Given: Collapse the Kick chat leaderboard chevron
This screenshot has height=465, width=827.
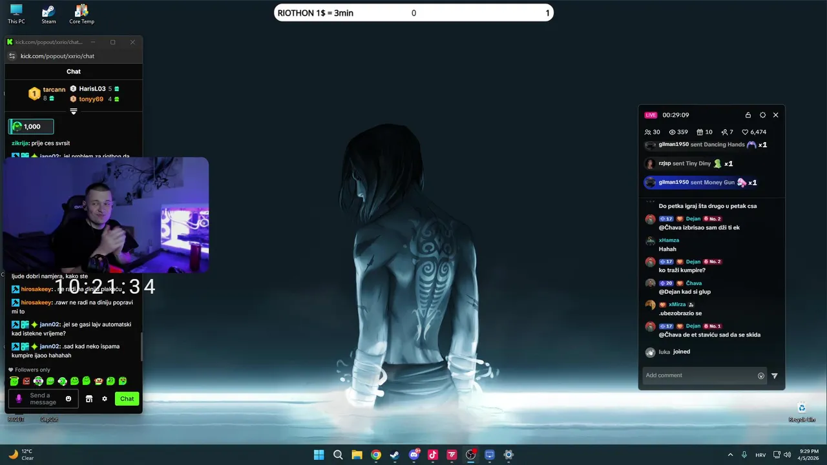Looking at the screenshot, I should [x=74, y=111].
